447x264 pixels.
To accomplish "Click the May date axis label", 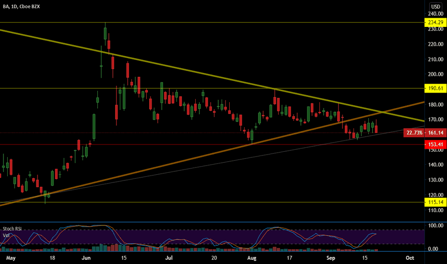I will (11, 258).
